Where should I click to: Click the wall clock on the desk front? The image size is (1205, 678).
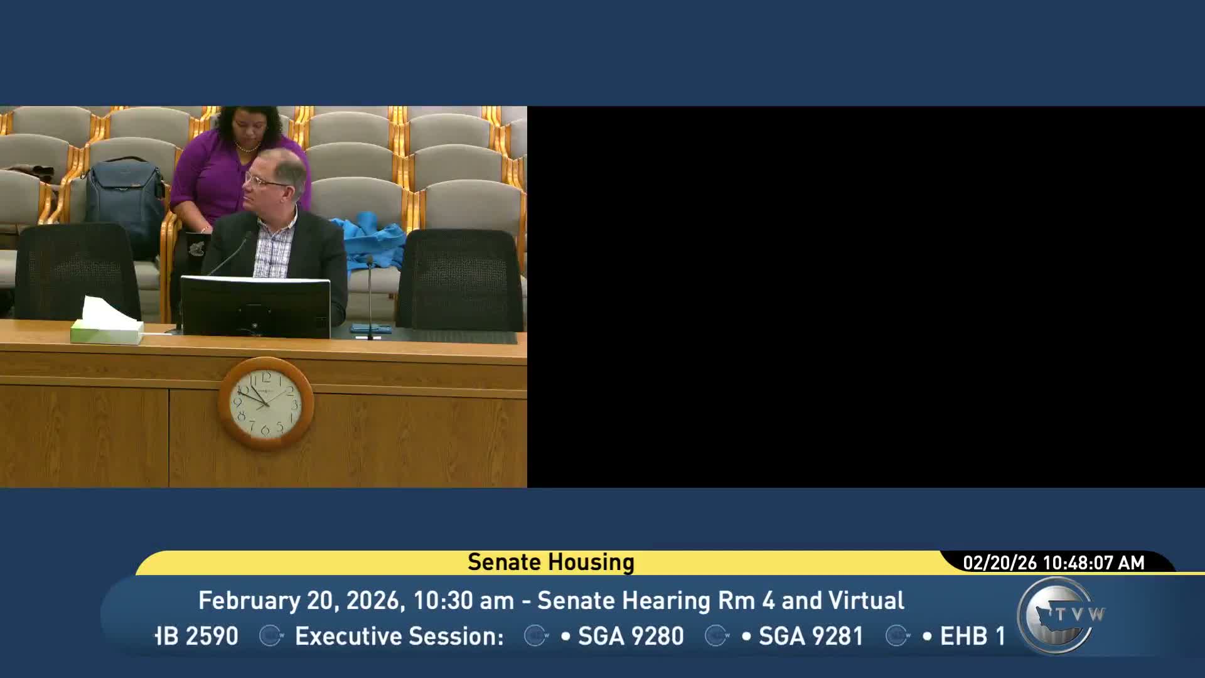click(265, 403)
